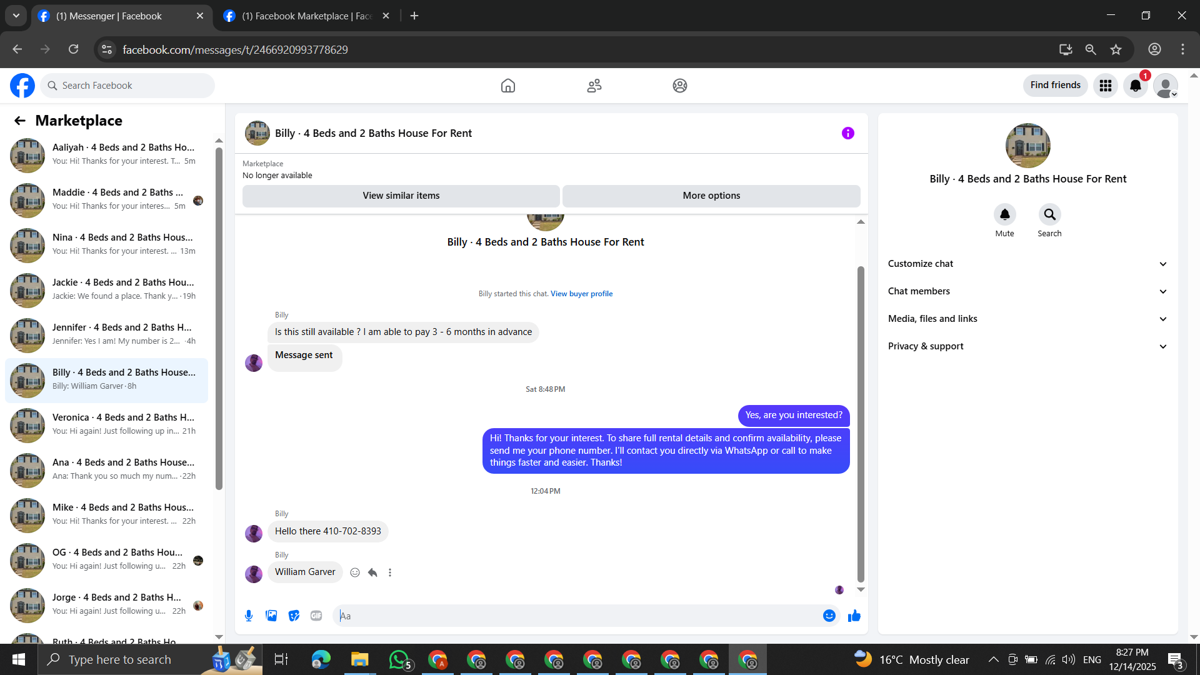Open View buyer profile link
This screenshot has width=1200, height=675.
[x=581, y=294]
